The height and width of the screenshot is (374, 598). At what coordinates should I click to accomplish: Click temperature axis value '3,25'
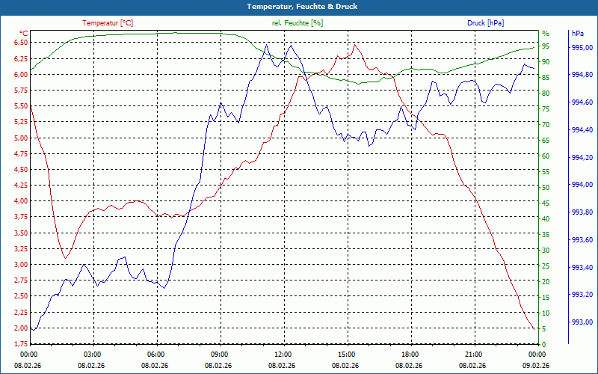point(21,249)
